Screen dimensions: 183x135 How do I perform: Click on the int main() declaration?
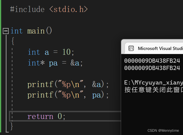[x=31, y=31]
